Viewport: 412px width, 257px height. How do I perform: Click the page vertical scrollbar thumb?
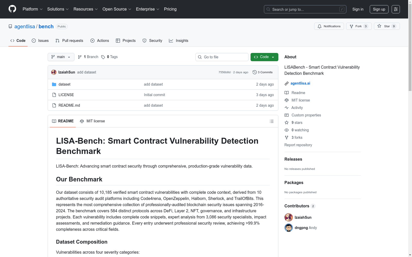pos(410,48)
